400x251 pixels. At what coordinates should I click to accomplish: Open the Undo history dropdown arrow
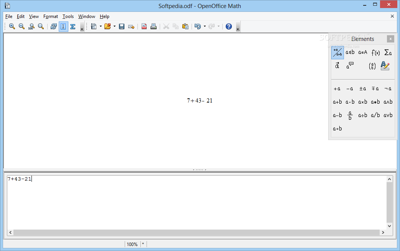(x=205, y=26)
